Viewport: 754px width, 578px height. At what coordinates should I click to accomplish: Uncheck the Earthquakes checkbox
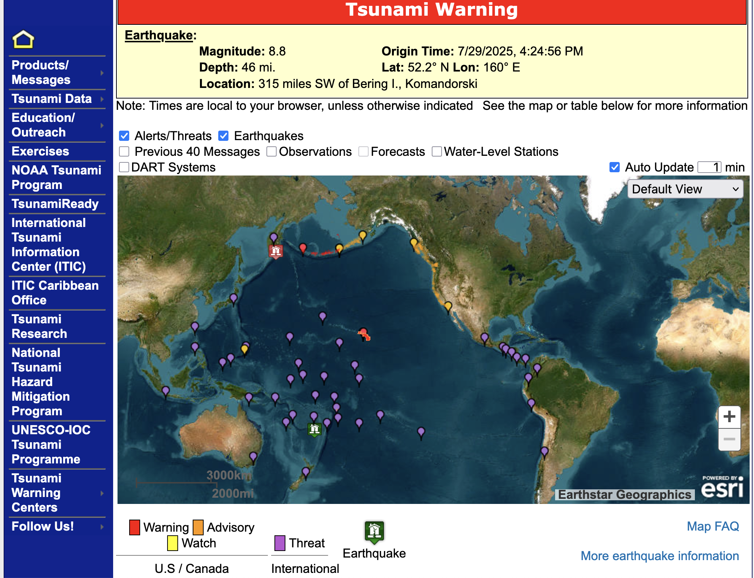[223, 136]
